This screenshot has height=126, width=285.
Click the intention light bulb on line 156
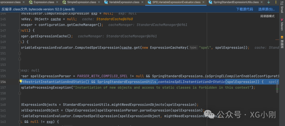[21, 81]
